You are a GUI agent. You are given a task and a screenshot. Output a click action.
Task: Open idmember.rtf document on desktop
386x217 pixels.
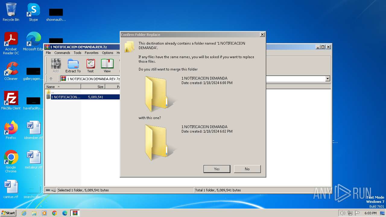33,130
